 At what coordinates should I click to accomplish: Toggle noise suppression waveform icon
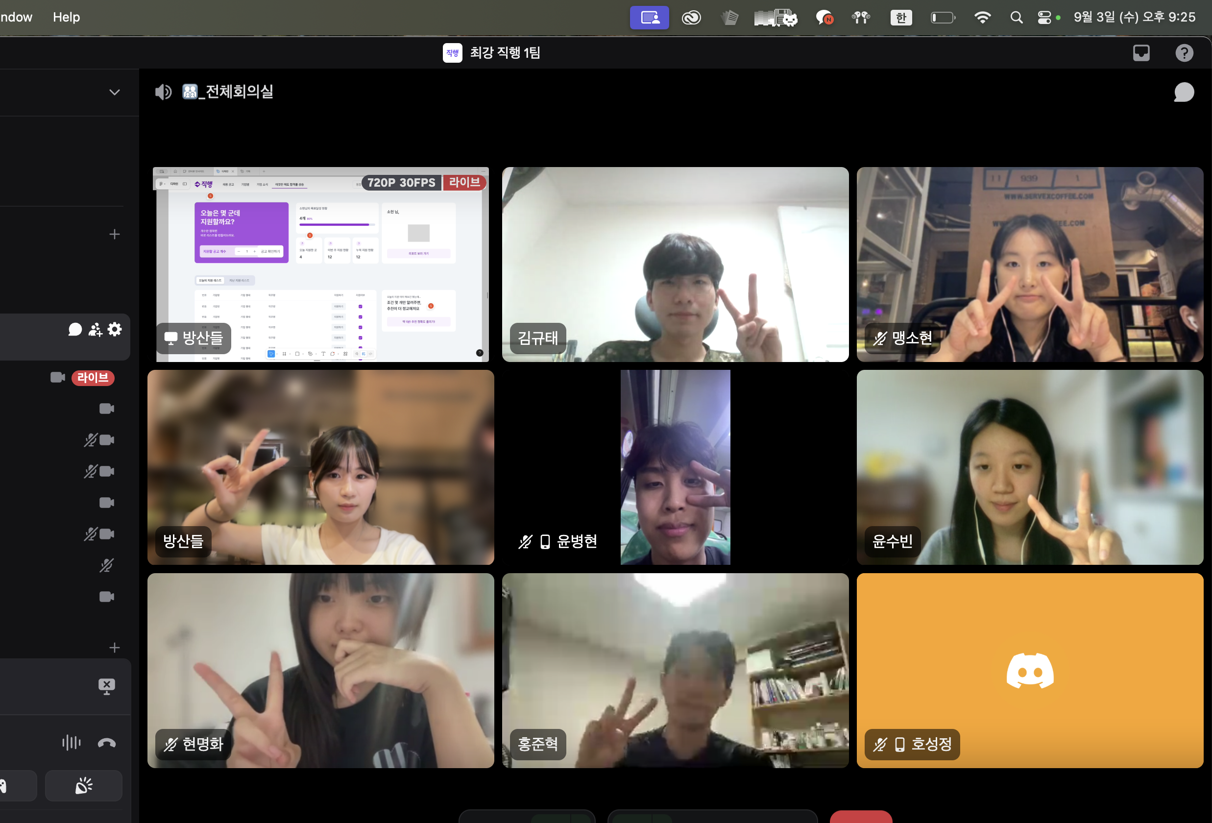[72, 743]
